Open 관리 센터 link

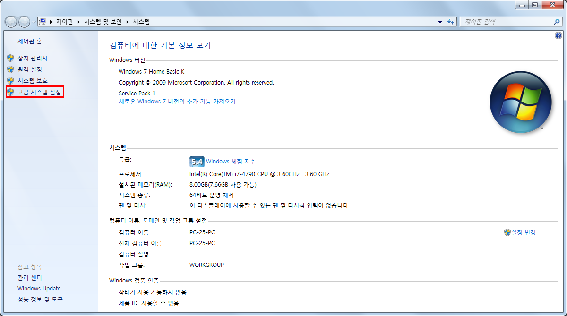click(30, 278)
